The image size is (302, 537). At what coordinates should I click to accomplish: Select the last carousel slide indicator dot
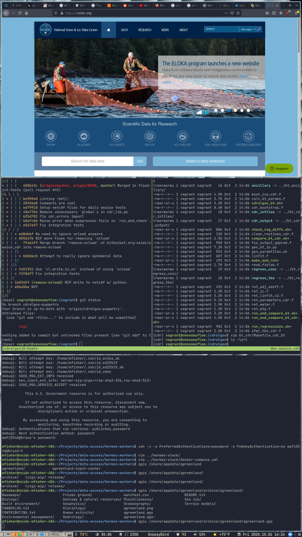coord(248,110)
